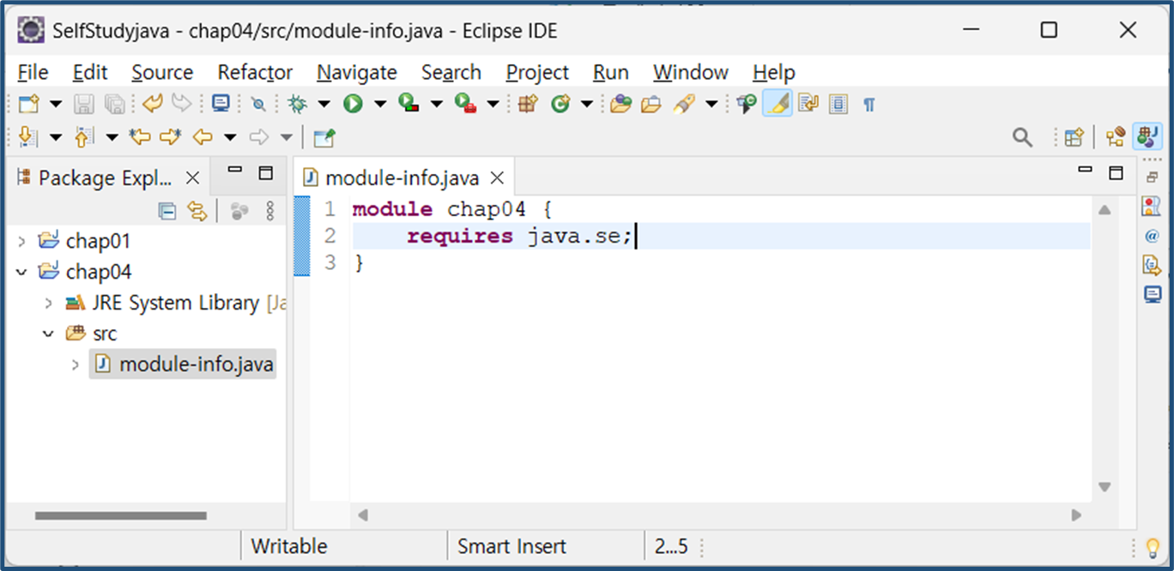Click the Coverage run icon
1174x571 pixels.
(x=409, y=105)
